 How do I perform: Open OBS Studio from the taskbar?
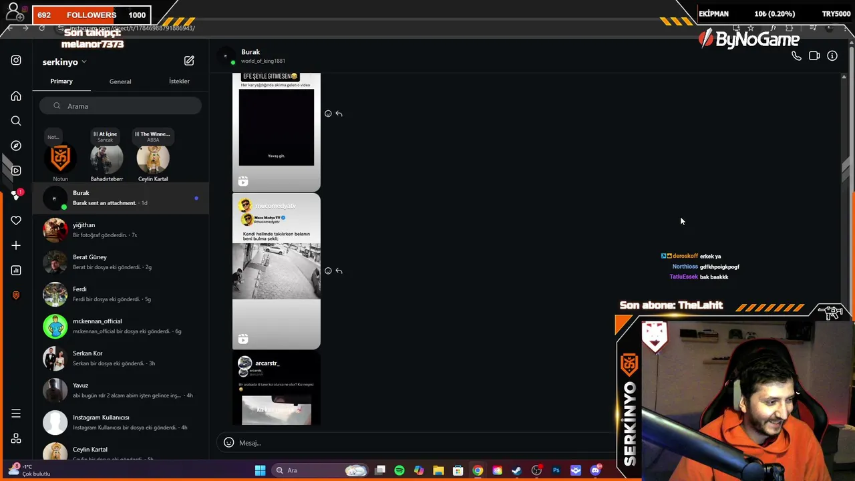pyautogui.click(x=536, y=470)
